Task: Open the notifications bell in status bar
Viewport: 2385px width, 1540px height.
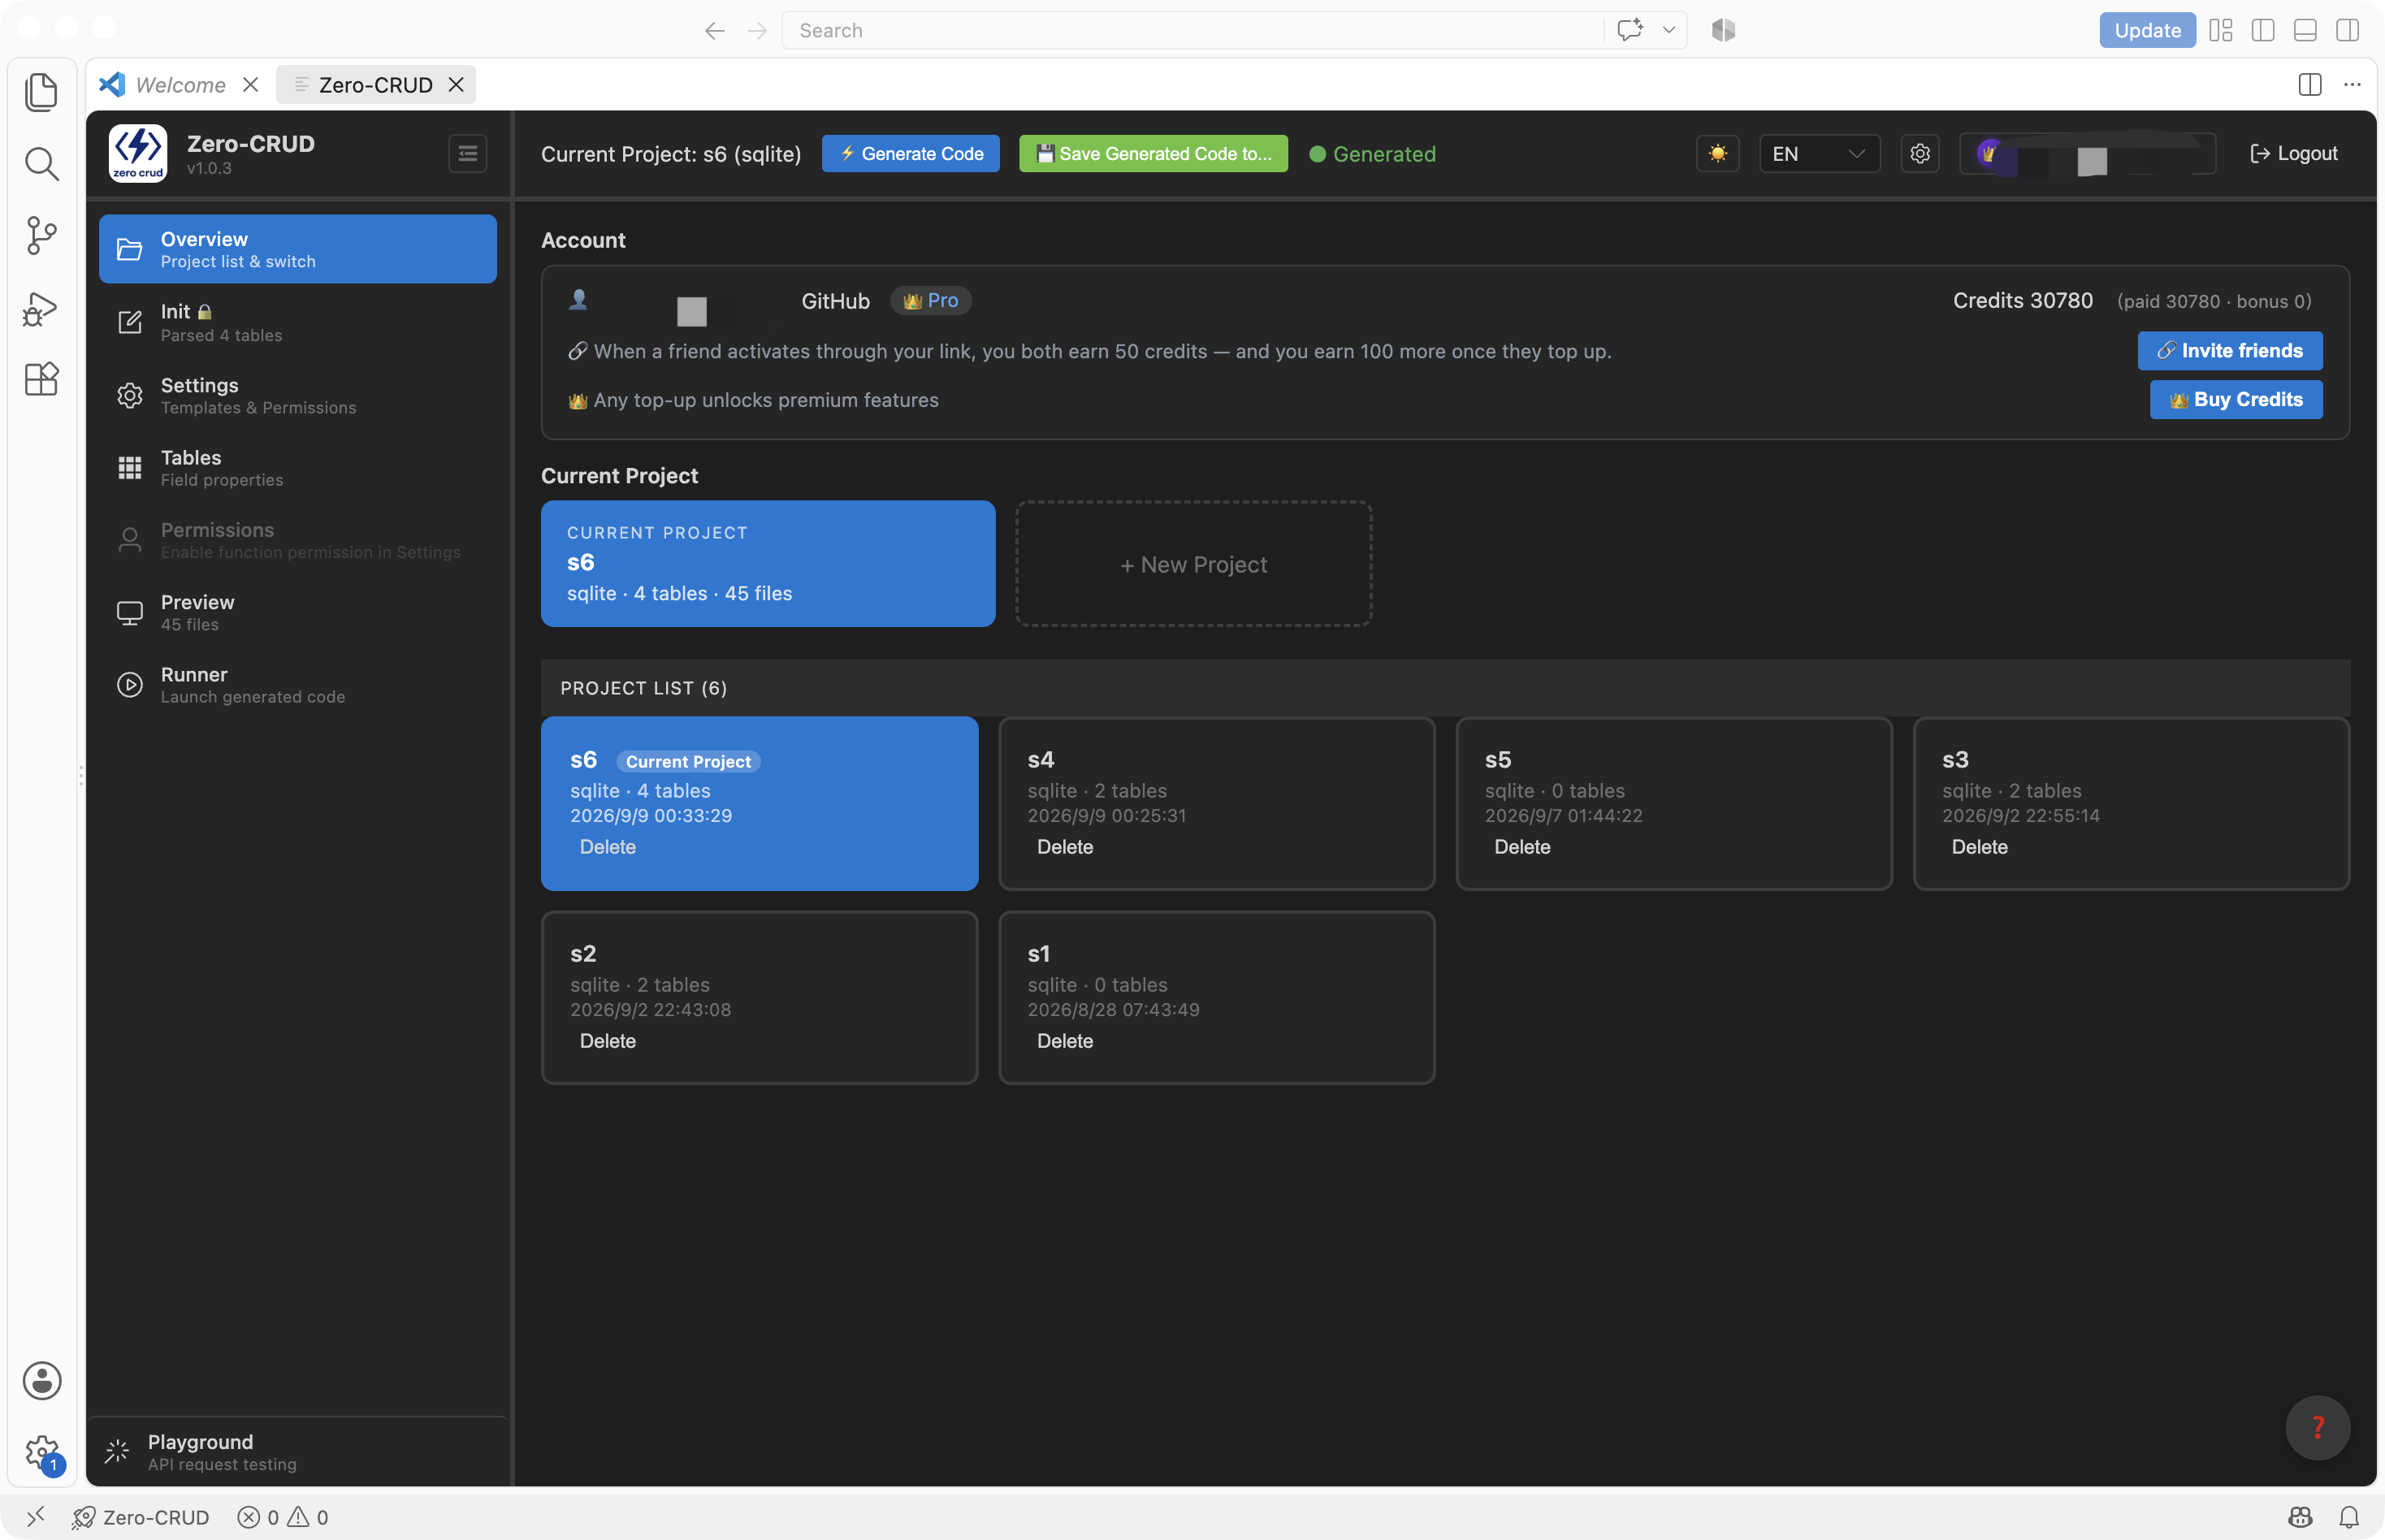Action: coord(2348,1517)
